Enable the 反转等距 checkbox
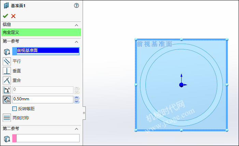 (14, 109)
